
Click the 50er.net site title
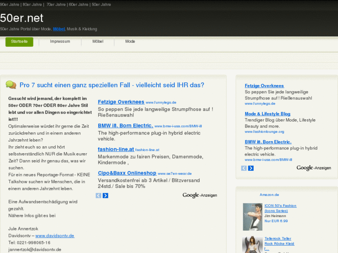(x=22, y=18)
